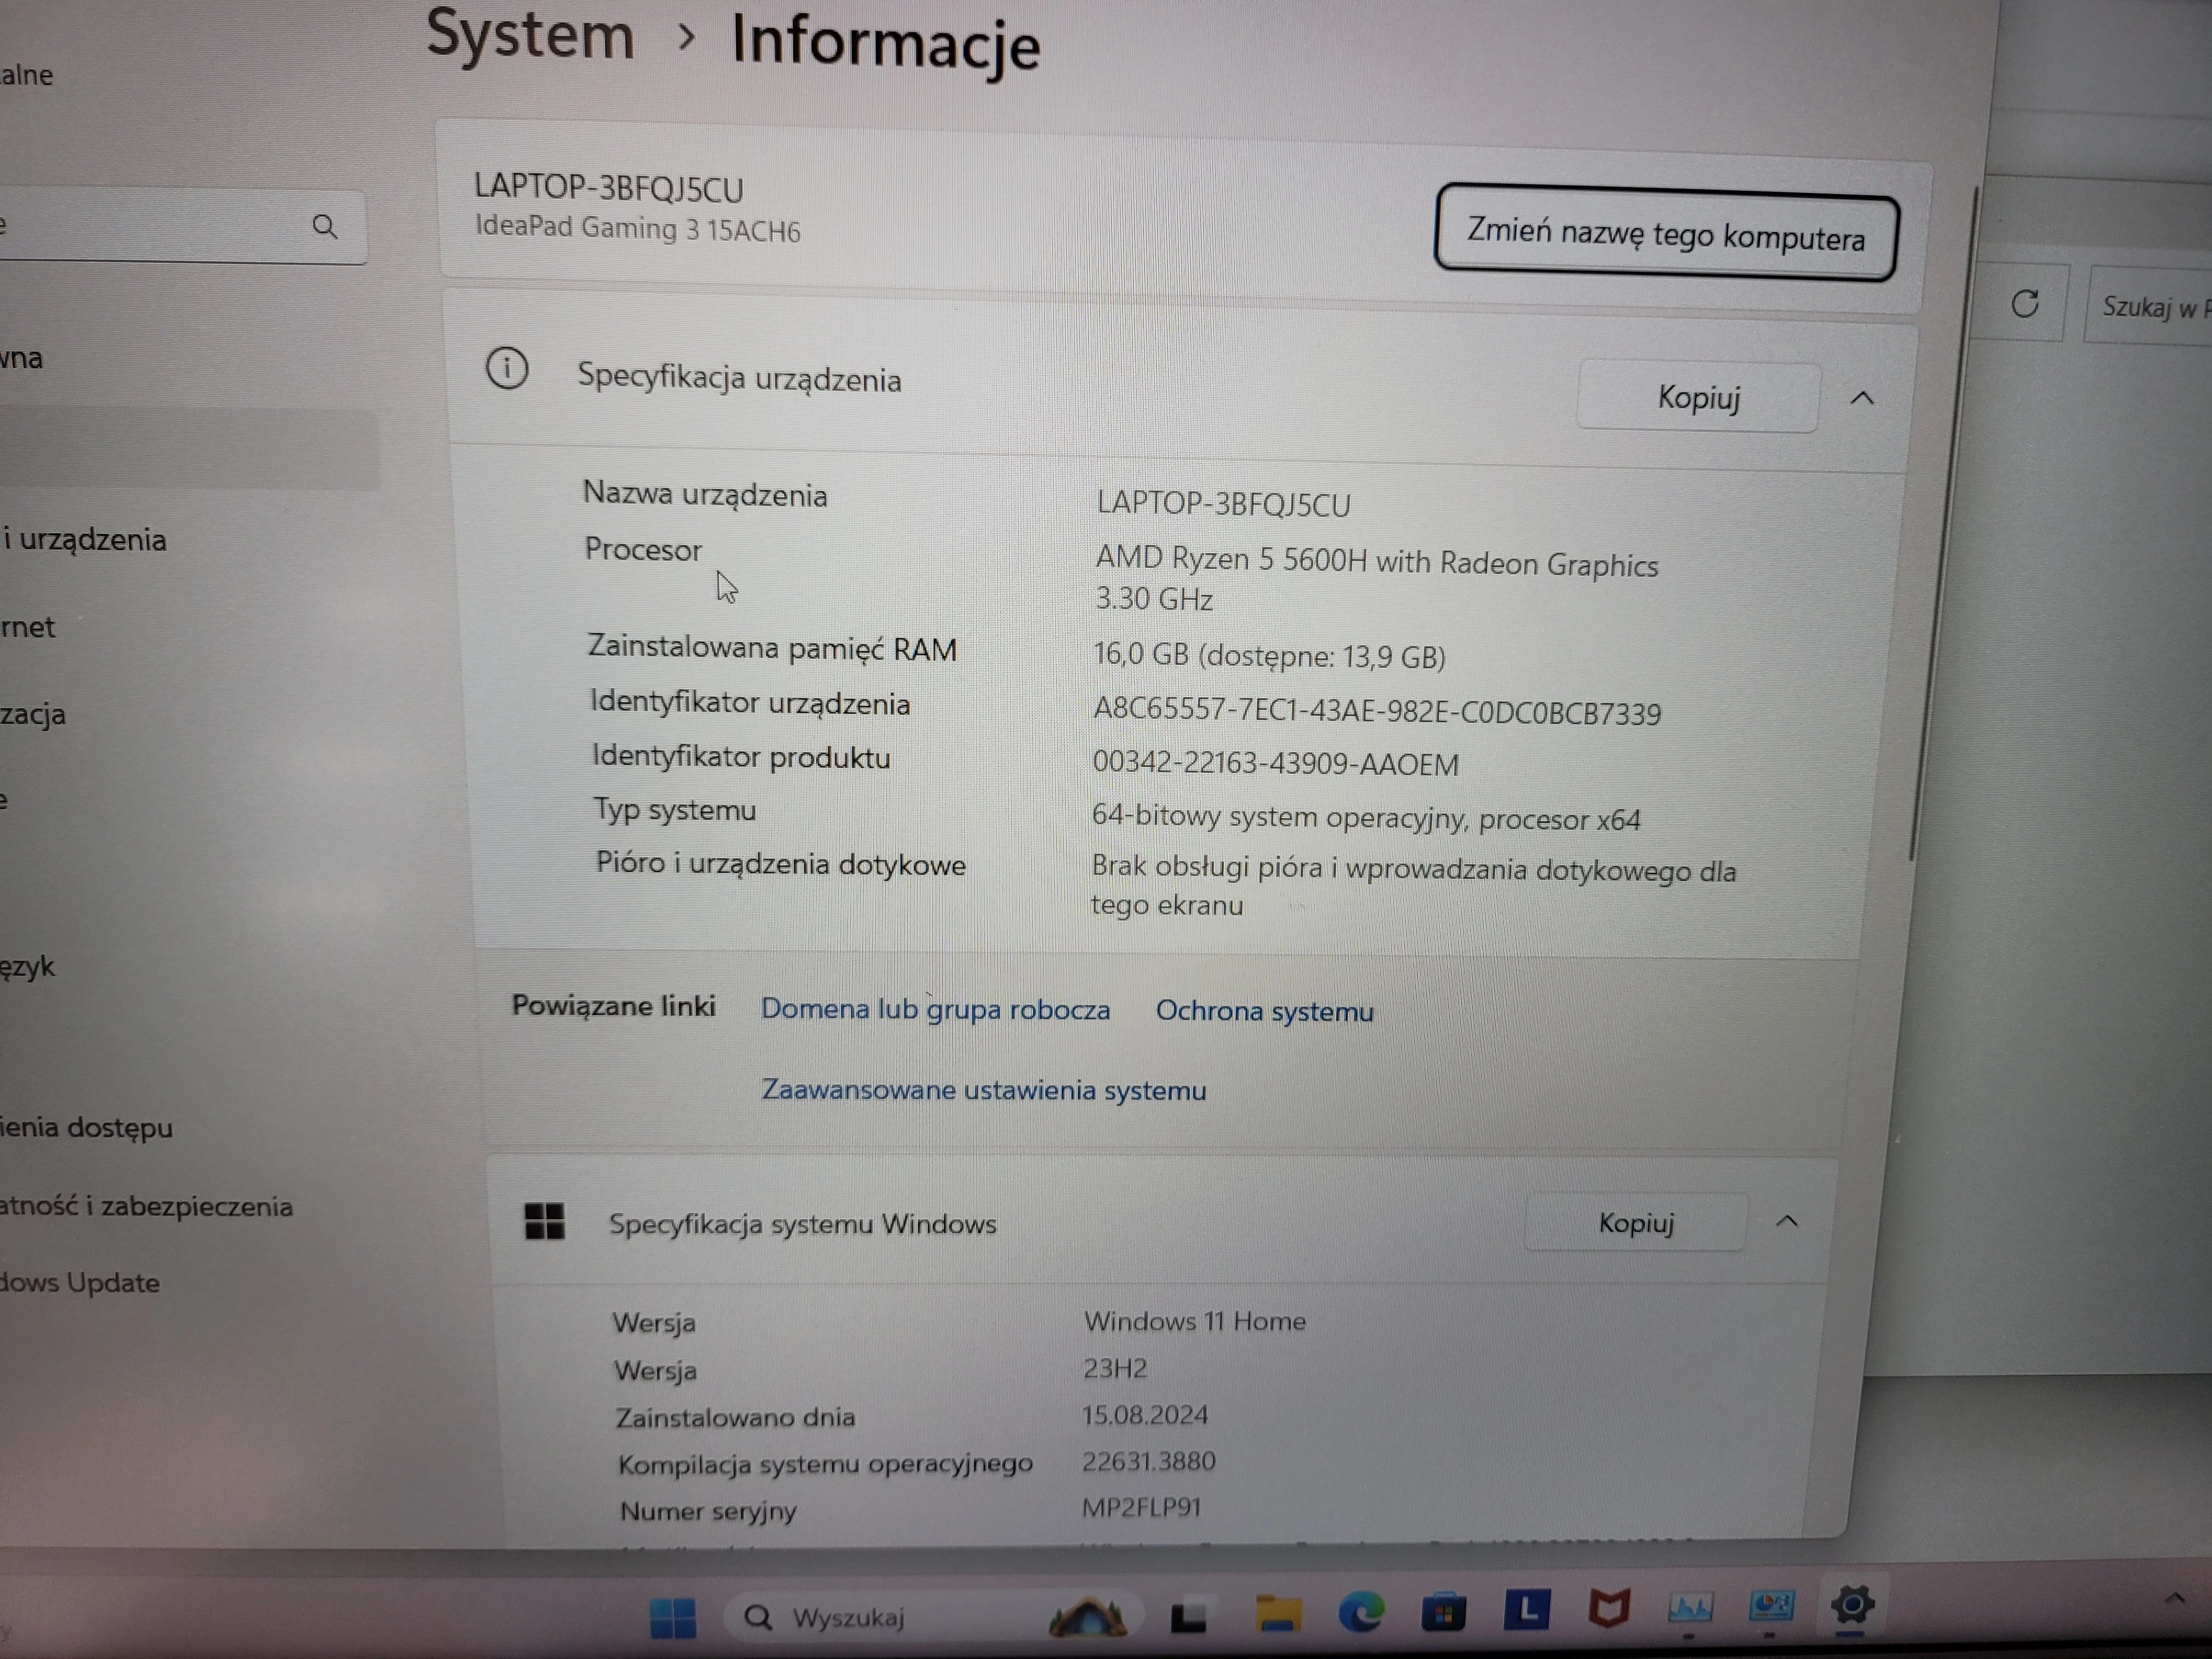Image resolution: width=2212 pixels, height=1659 pixels.
Task: Click the refresh icon in background window
Action: pos(2024,303)
